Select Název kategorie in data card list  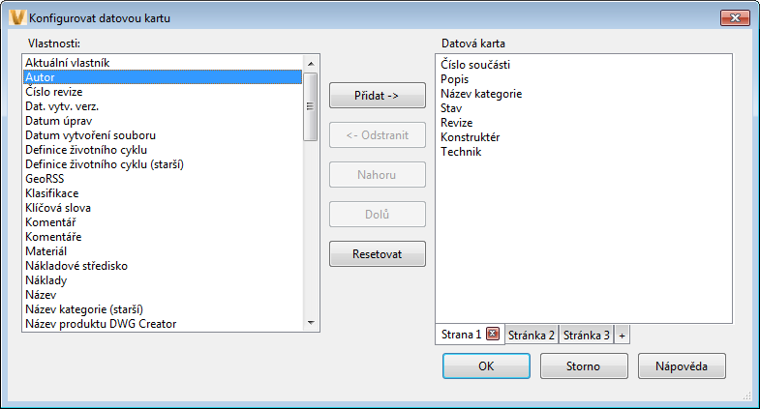[481, 94]
